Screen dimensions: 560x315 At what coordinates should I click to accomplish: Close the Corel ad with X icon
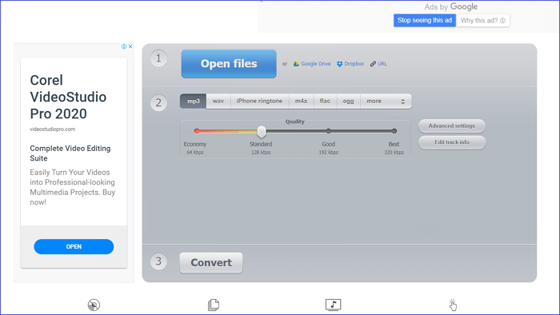click(130, 46)
